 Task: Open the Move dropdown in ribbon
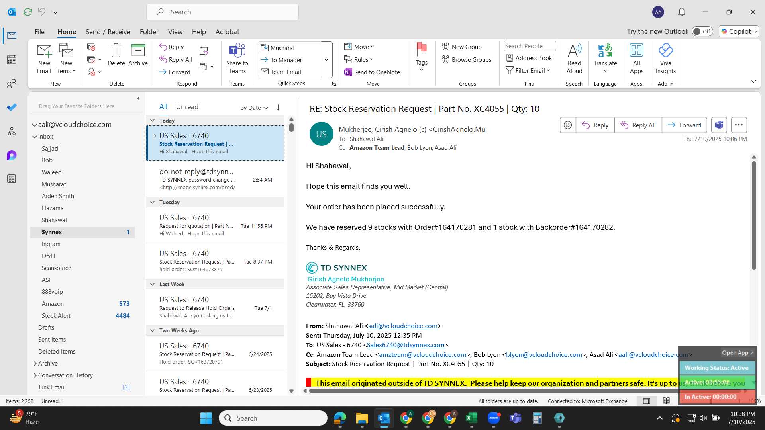[359, 47]
